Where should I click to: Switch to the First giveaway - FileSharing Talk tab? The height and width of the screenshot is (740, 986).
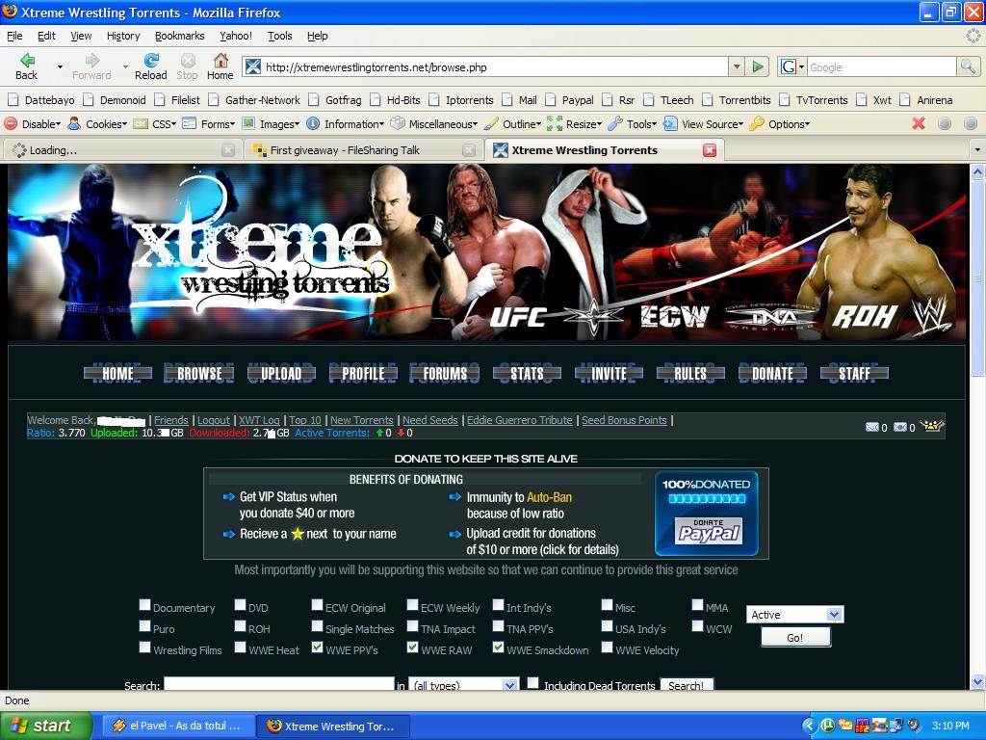click(363, 150)
